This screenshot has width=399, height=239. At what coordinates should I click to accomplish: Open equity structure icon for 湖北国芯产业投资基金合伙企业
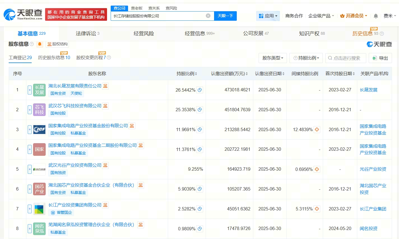pos(141,185)
